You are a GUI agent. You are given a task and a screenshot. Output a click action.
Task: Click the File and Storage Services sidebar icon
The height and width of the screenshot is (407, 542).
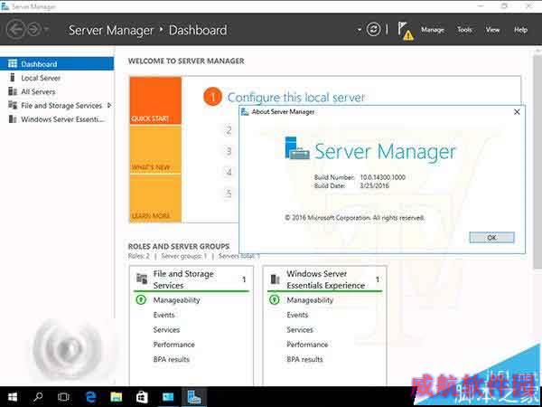[x=13, y=105]
